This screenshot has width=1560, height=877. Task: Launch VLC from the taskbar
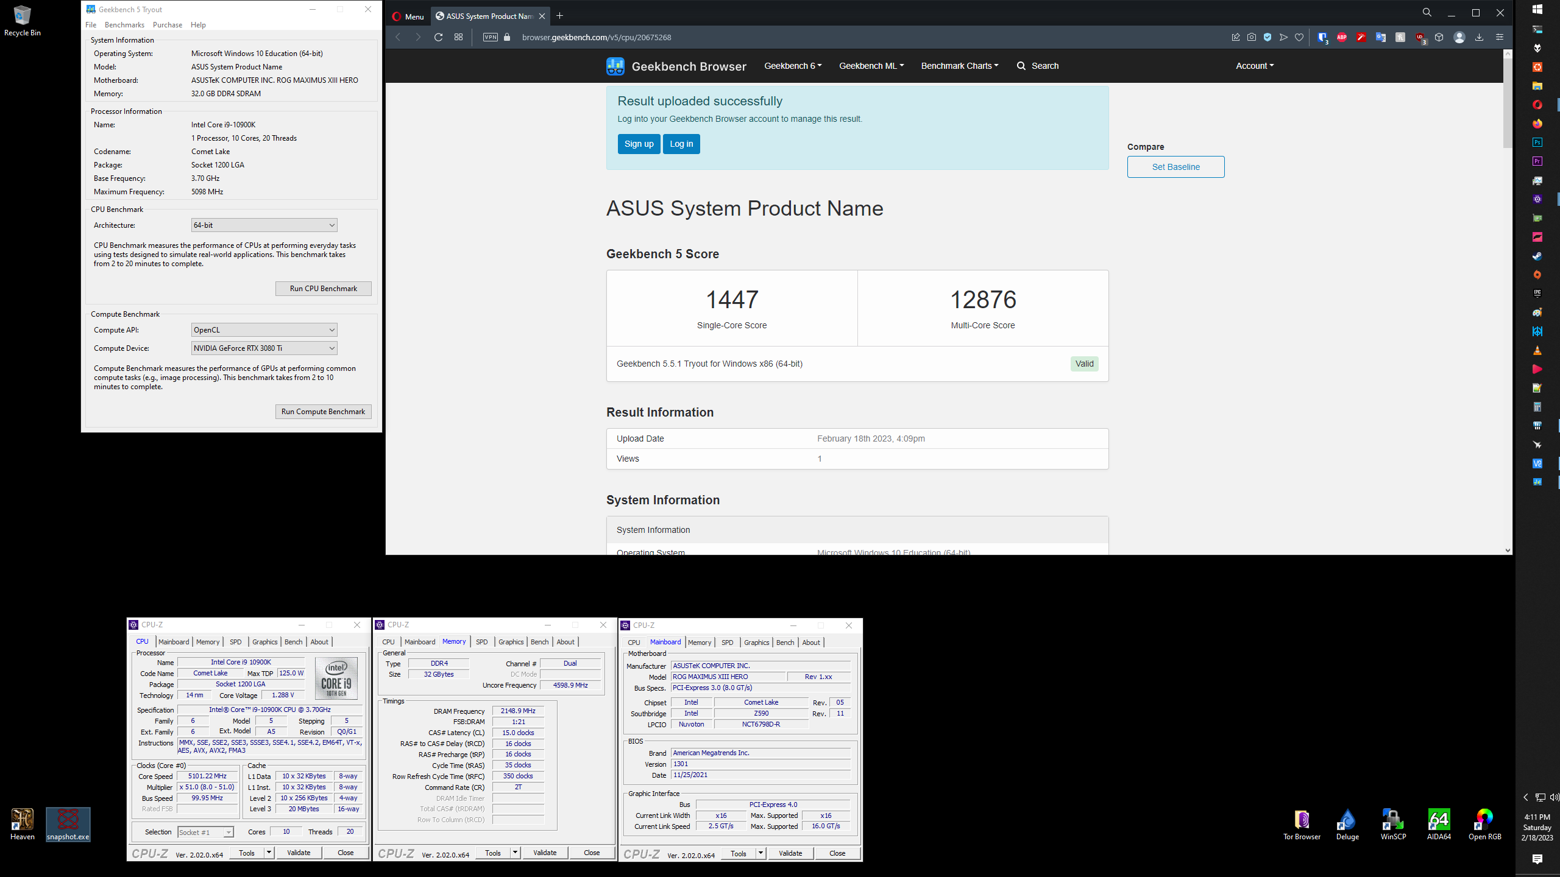(1537, 350)
